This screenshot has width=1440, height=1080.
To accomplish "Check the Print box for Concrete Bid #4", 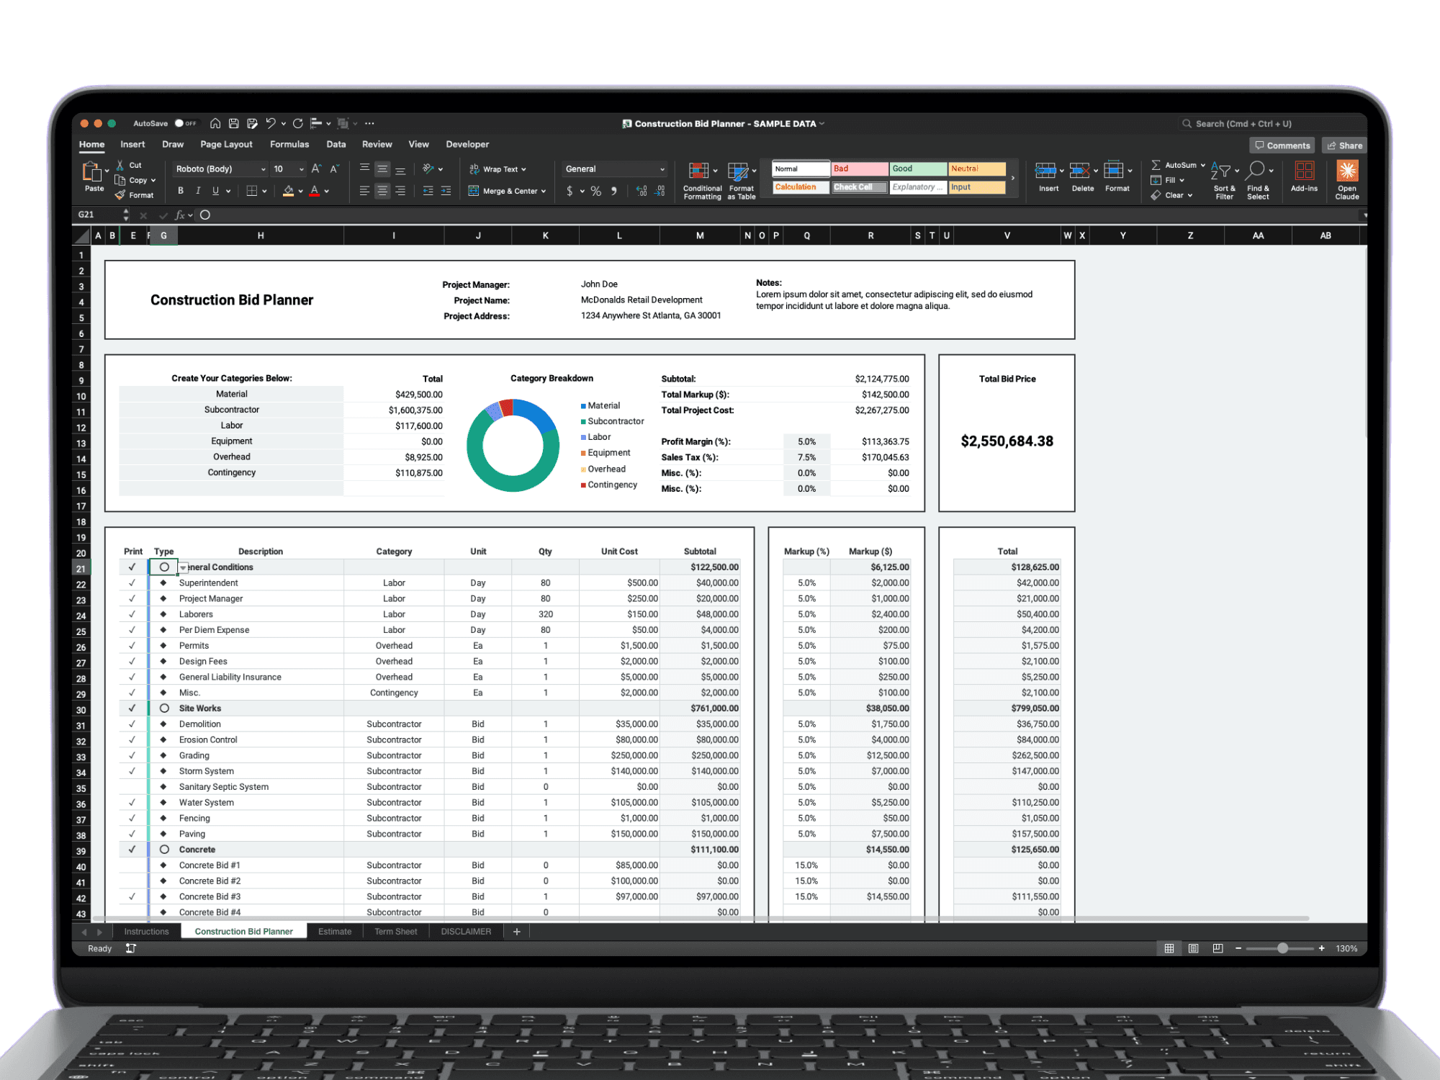I will 132,912.
